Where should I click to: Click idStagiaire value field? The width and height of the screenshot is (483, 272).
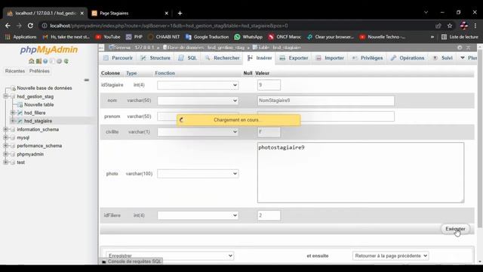point(269,85)
